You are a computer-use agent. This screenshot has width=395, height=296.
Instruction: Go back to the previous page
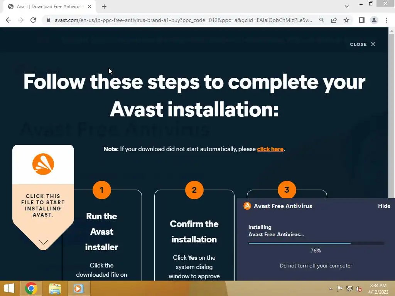tap(8, 20)
